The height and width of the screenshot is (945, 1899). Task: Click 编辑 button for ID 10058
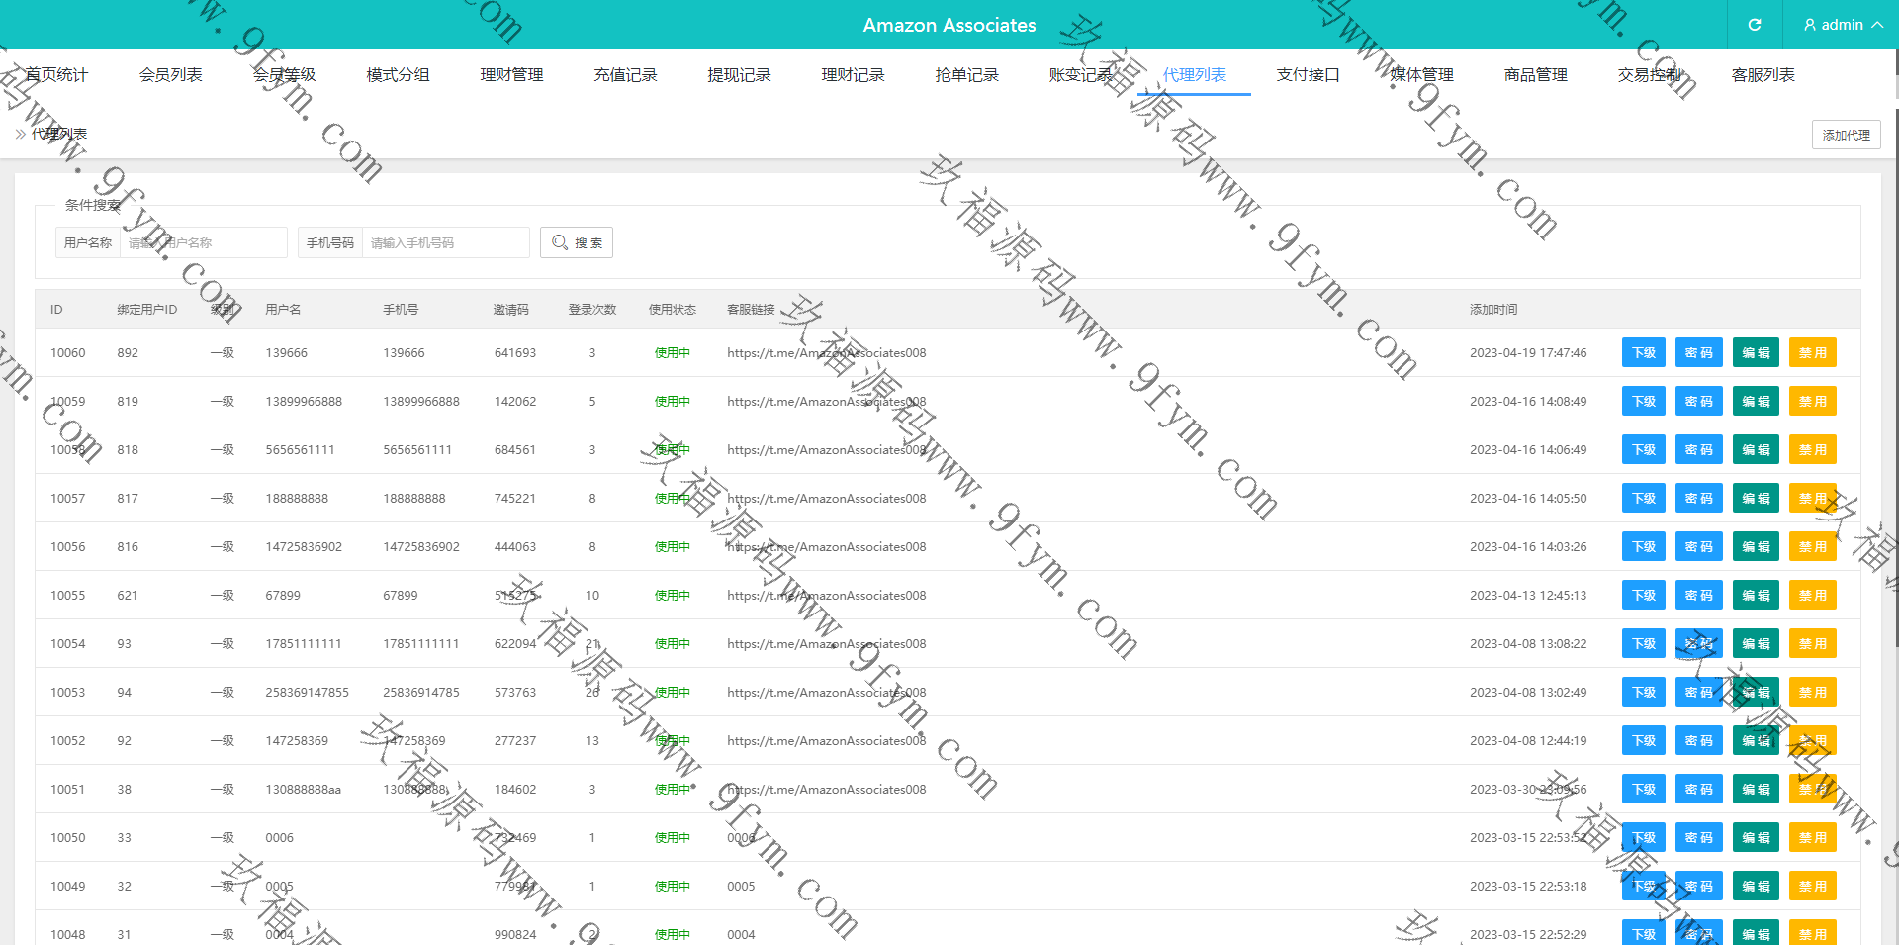pyautogui.click(x=1756, y=450)
